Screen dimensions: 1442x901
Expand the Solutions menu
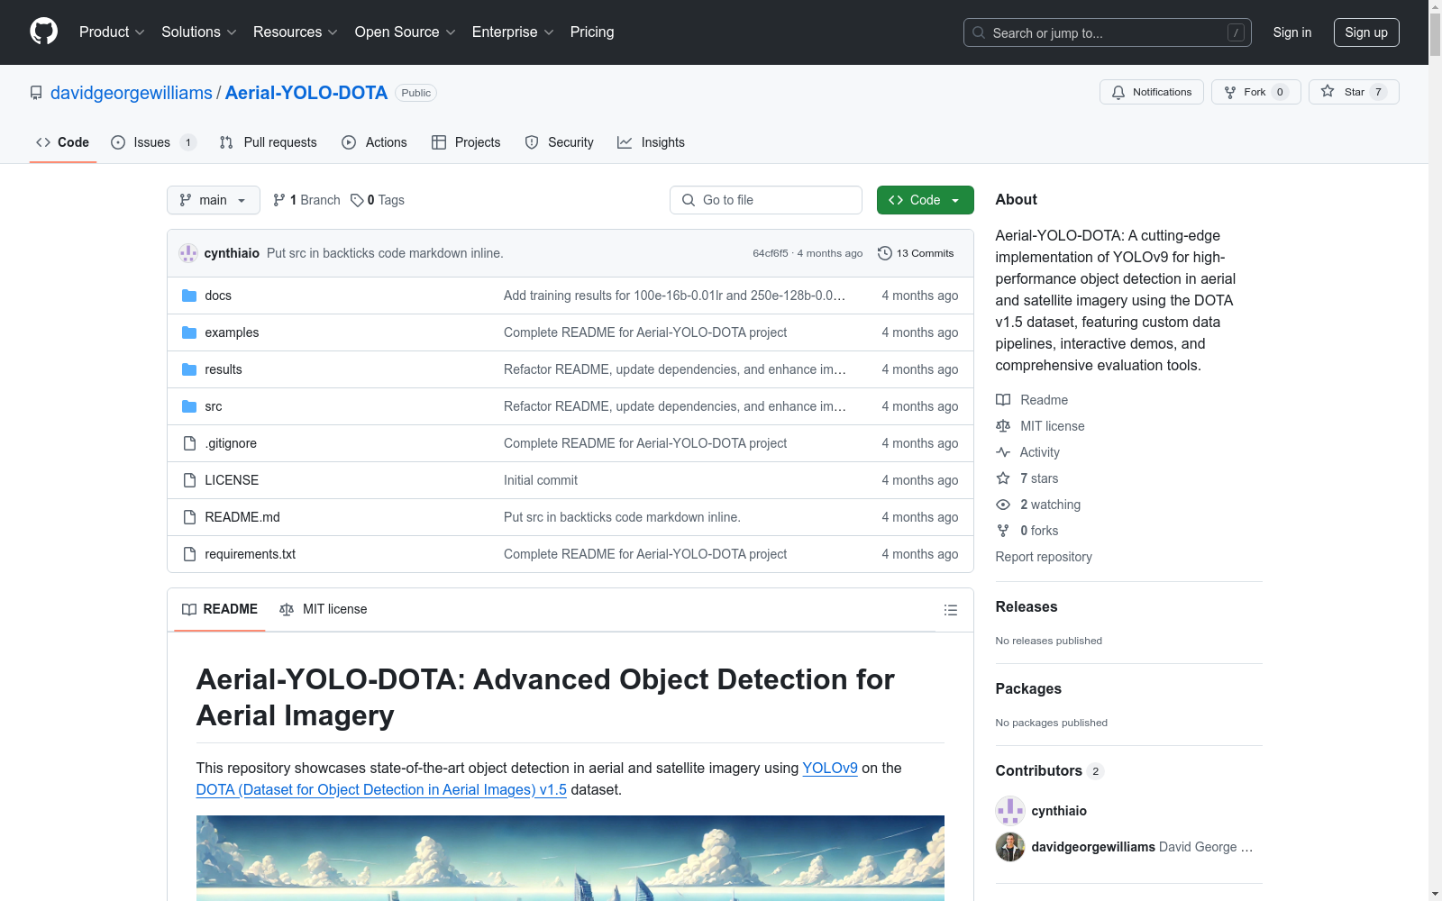point(199,32)
